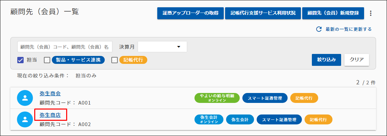Click the 絞り込み button
The height and width of the screenshot is (136, 387).
[x=326, y=60]
